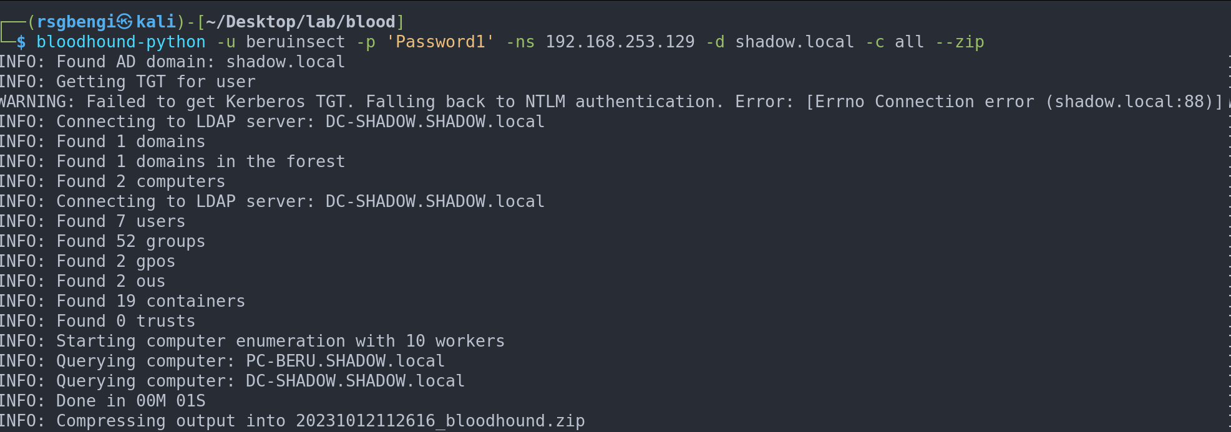Screen dimensions: 1231x432
Task: Click the username 'rsgbengi' in the prompt
Action: click(75, 22)
